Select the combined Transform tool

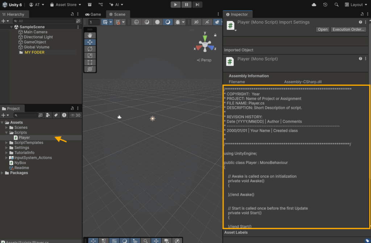[x=90, y=69]
